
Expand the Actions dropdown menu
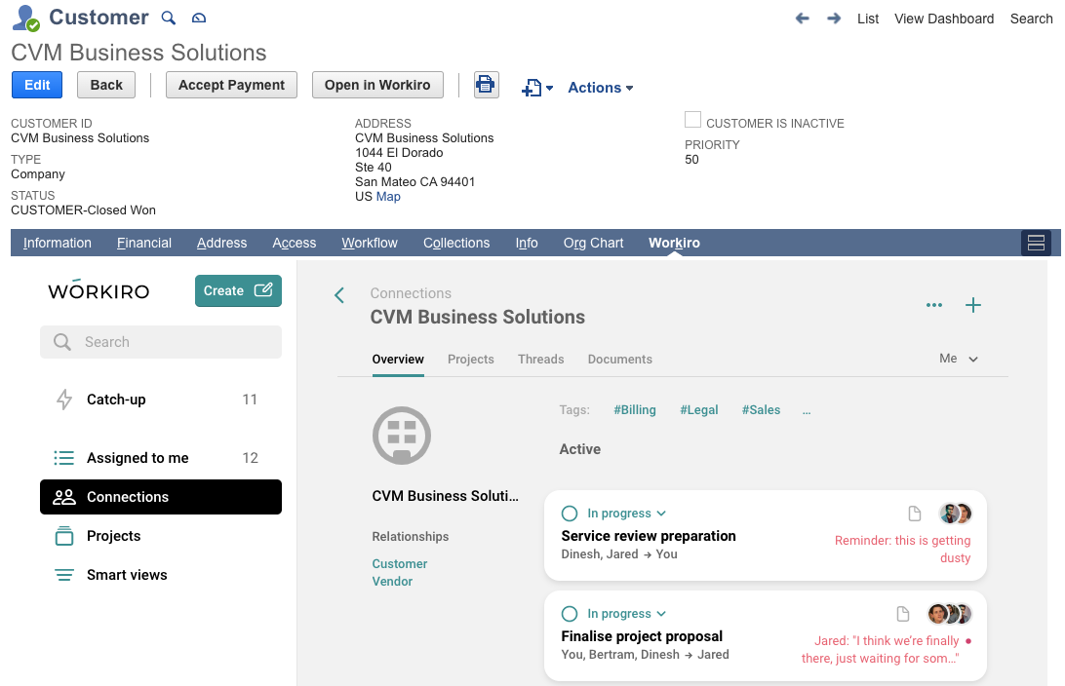(x=600, y=88)
